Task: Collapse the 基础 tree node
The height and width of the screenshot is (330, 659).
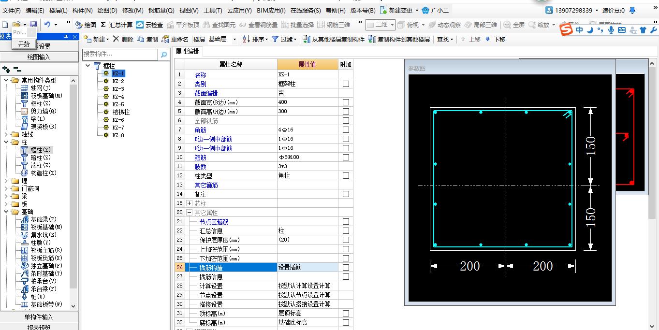Action: pyautogui.click(x=6, y=212)
